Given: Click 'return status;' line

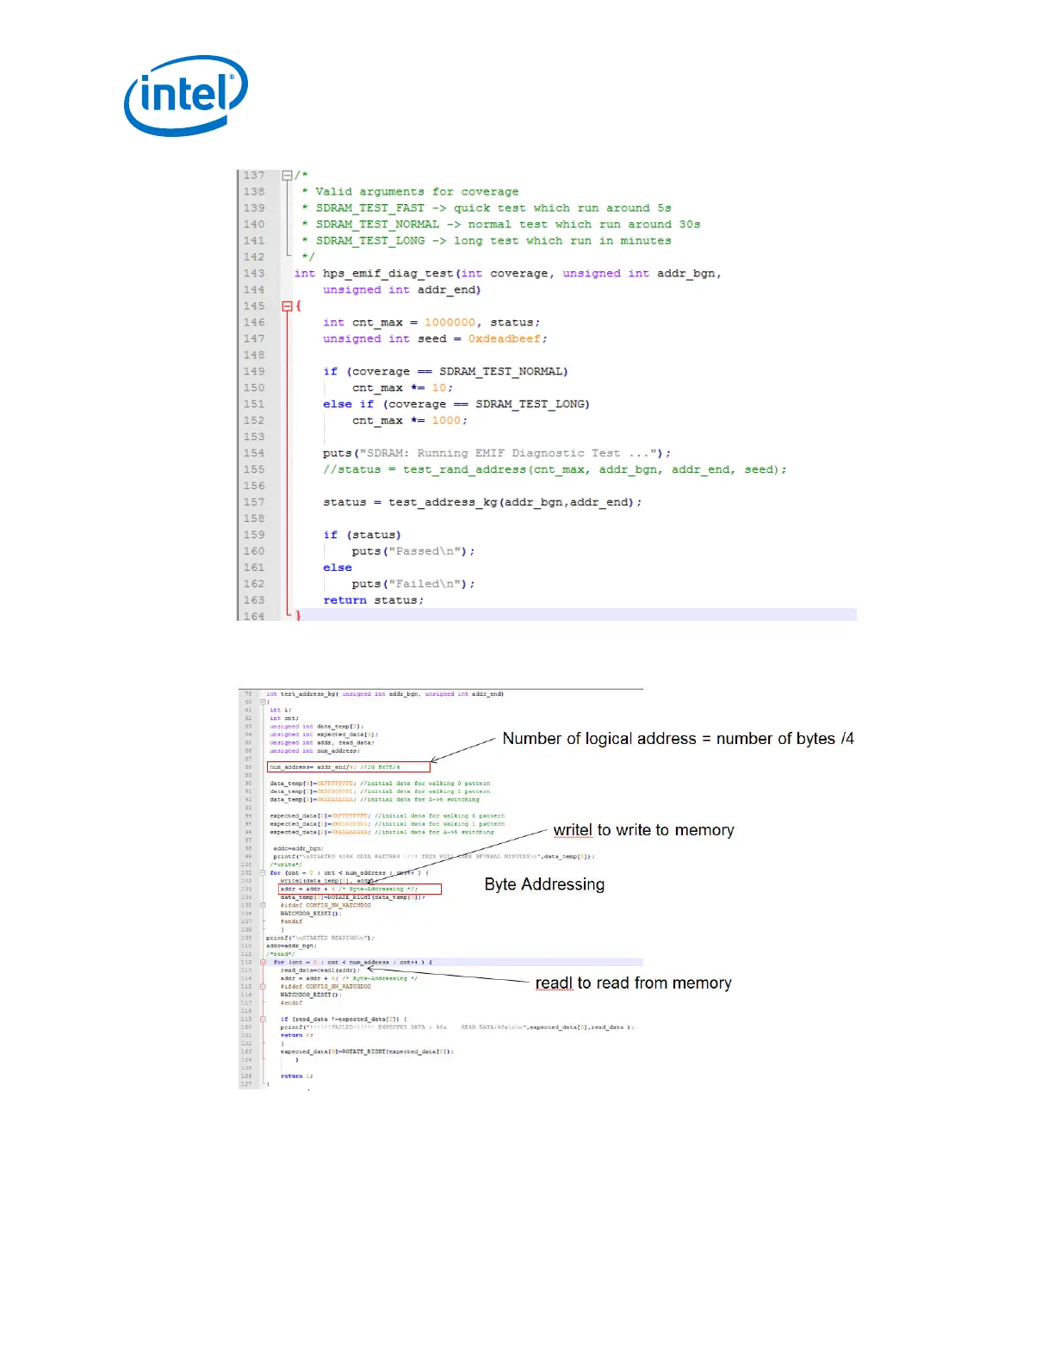Looking at the screenshot, I should click(x=374, y=600).
